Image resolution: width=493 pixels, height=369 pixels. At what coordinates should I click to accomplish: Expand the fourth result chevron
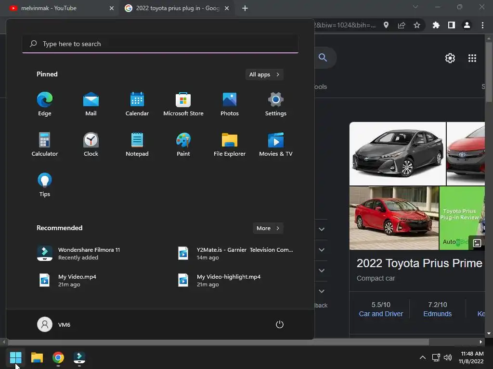point(322,291)
